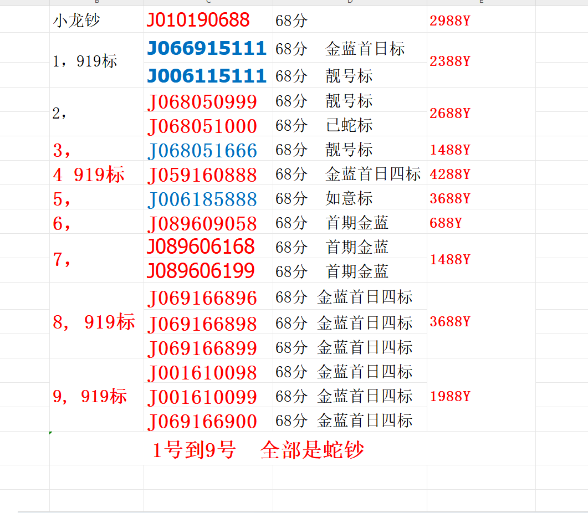The width and height of the screenshot is (588, 513).
Task: Click serial number J069166898
Action: 202,323
